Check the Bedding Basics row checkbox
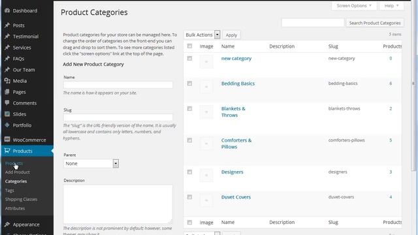The height and width of the screenshot is (235, 418). click(x=189, y=84)
